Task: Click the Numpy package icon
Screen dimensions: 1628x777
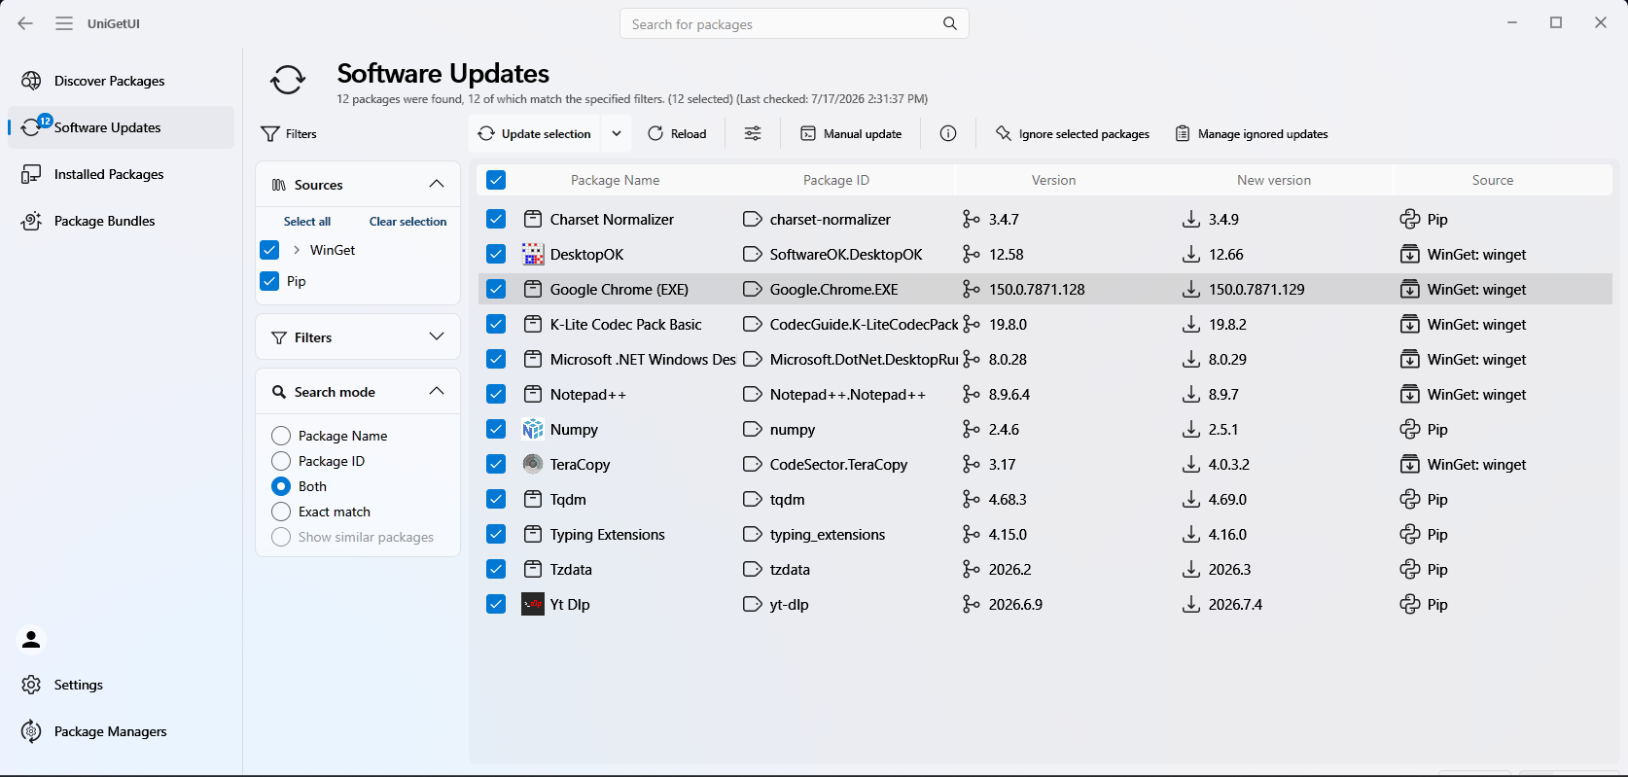Action: click(x=533, y=429)
